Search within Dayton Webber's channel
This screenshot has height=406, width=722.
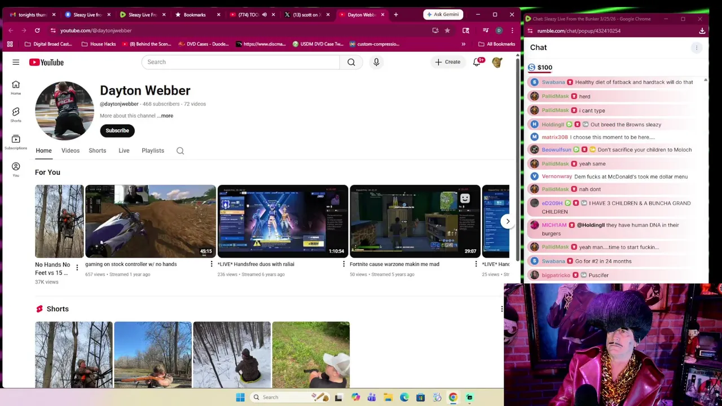[180, 151]
